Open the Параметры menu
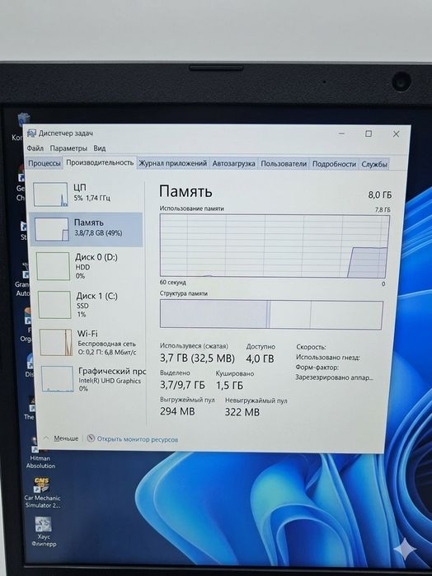This screenshot has width=432, height=576. pos(68,148)
